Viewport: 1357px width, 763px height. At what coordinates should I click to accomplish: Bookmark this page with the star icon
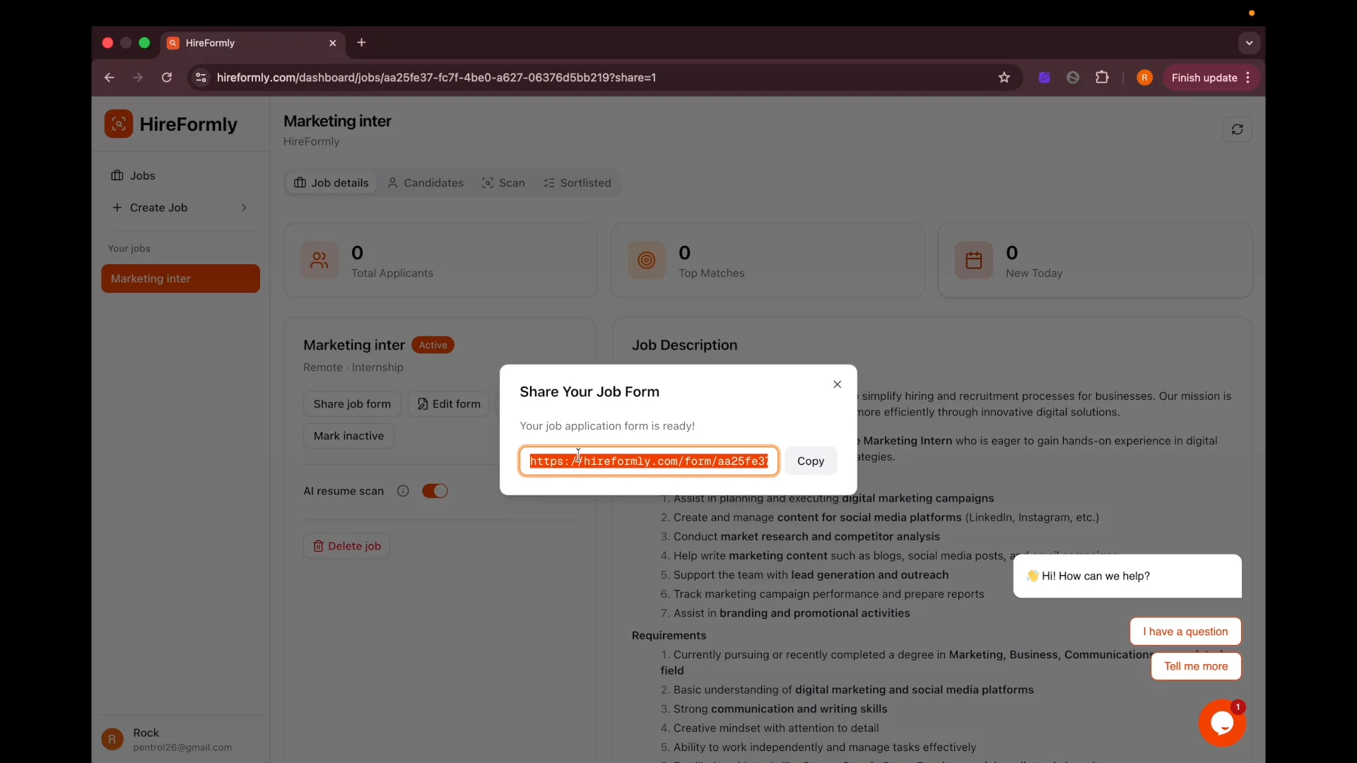coord(1004,78)
